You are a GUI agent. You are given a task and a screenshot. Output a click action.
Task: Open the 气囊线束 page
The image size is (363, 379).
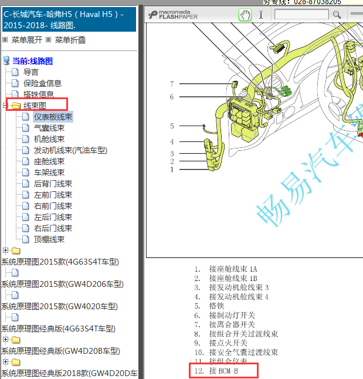tap(49, 128)
